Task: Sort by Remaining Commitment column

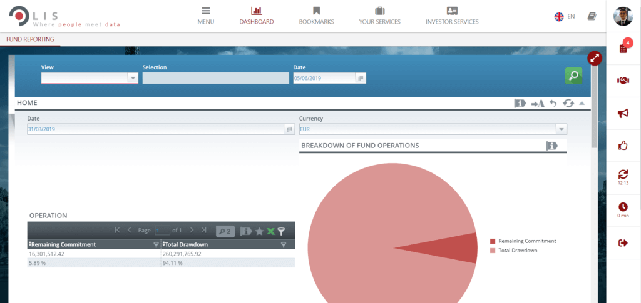Action: coord(62,244)
